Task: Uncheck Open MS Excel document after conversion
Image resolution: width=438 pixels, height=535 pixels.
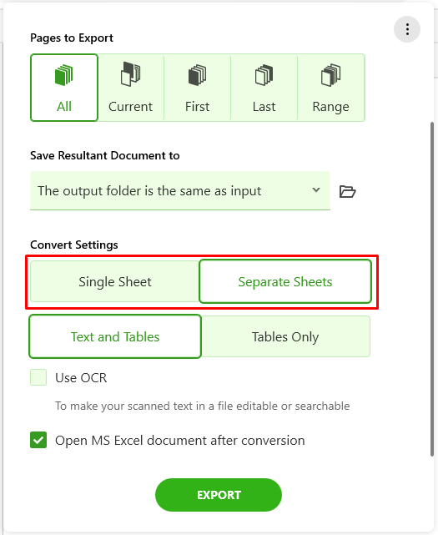Action: click(38, 440)
